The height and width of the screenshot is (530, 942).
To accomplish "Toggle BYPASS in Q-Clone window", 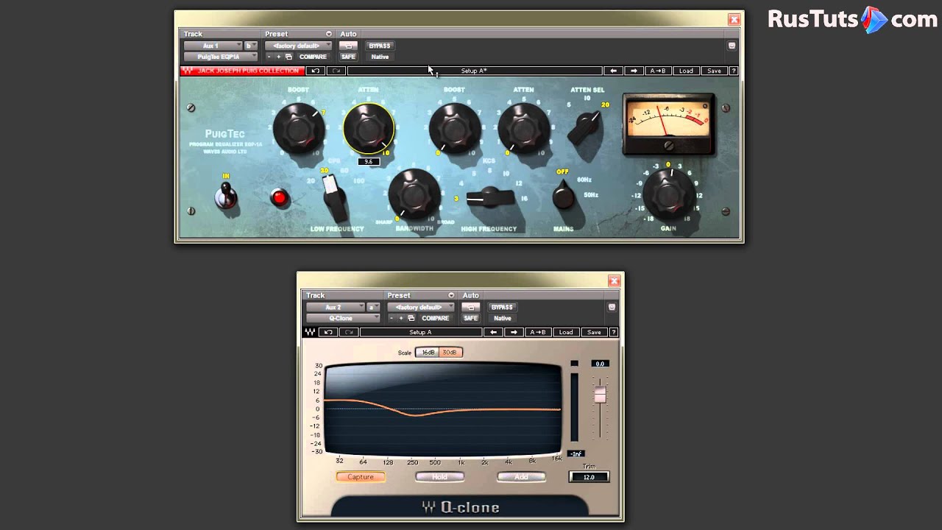I will click(x=502, y=307).
